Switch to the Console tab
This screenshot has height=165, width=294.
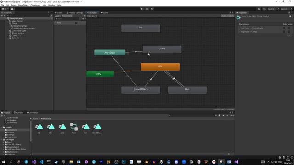18,113
